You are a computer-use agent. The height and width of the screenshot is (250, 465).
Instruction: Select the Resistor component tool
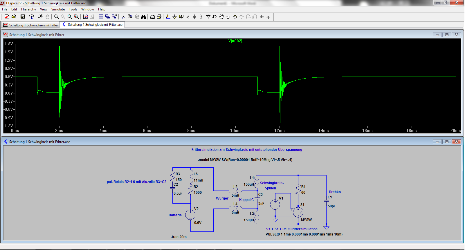click(188, 17)
